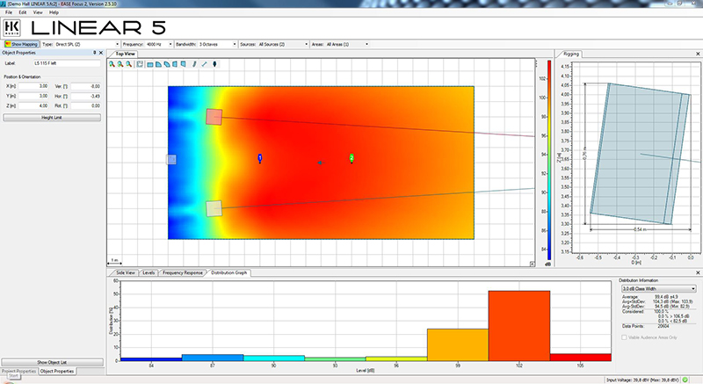Close the Object Properties panel

[x=101, y=53]
